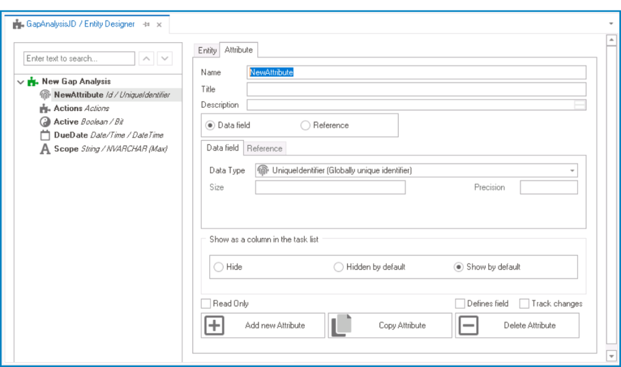621x367 pixels.
Task: Click the New Gap Analysis entity icon
Action: (32, 81)
